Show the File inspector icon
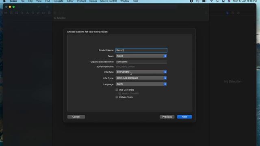The width and height of the screenshot is (260, 146). (x=227, y=13)
